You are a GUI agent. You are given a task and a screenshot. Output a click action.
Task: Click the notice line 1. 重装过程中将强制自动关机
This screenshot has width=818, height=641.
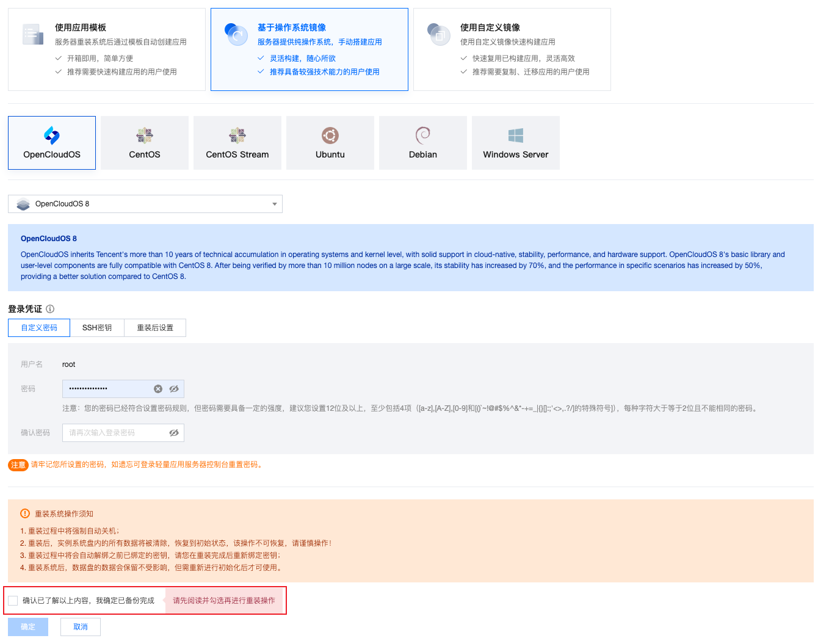pyautogui.click(x=70, y=531)
